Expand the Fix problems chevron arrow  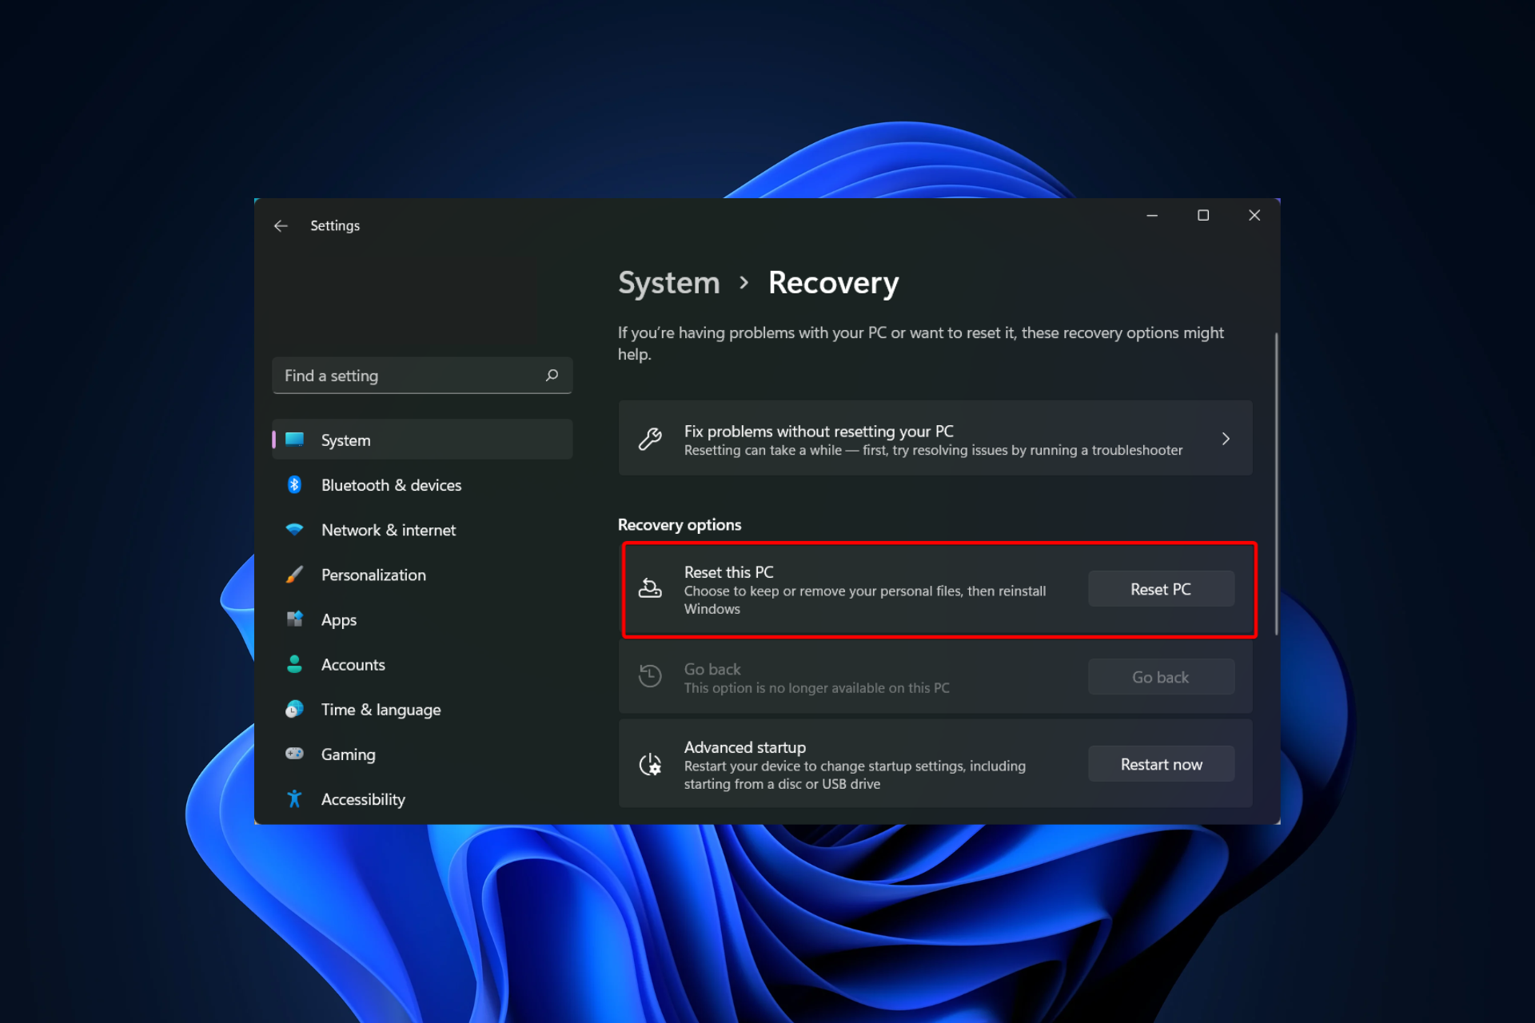tap(1225, 439)
